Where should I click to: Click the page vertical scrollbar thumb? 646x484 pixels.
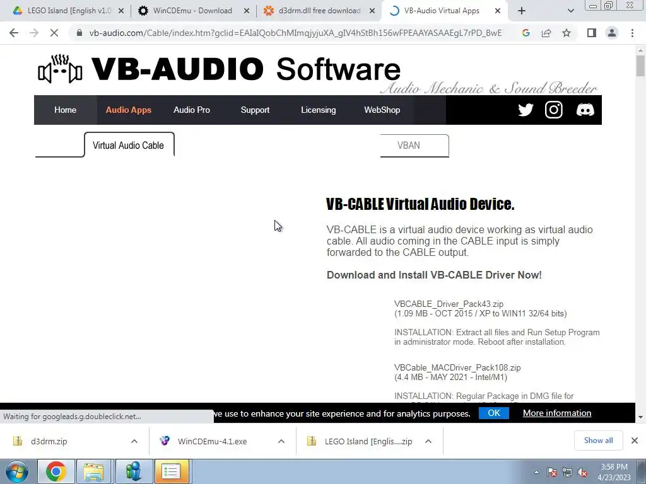(x=640, y=66)
